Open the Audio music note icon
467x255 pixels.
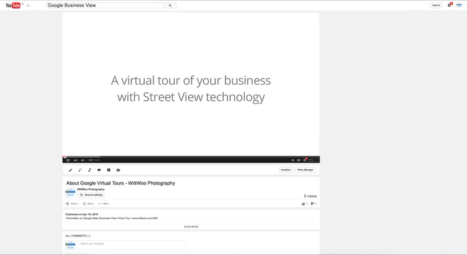[89, 170]
